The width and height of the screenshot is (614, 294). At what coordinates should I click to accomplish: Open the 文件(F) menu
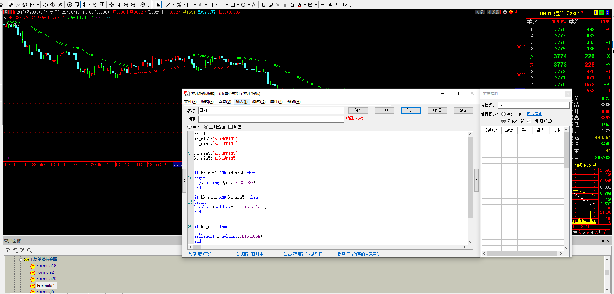(190, 102)
